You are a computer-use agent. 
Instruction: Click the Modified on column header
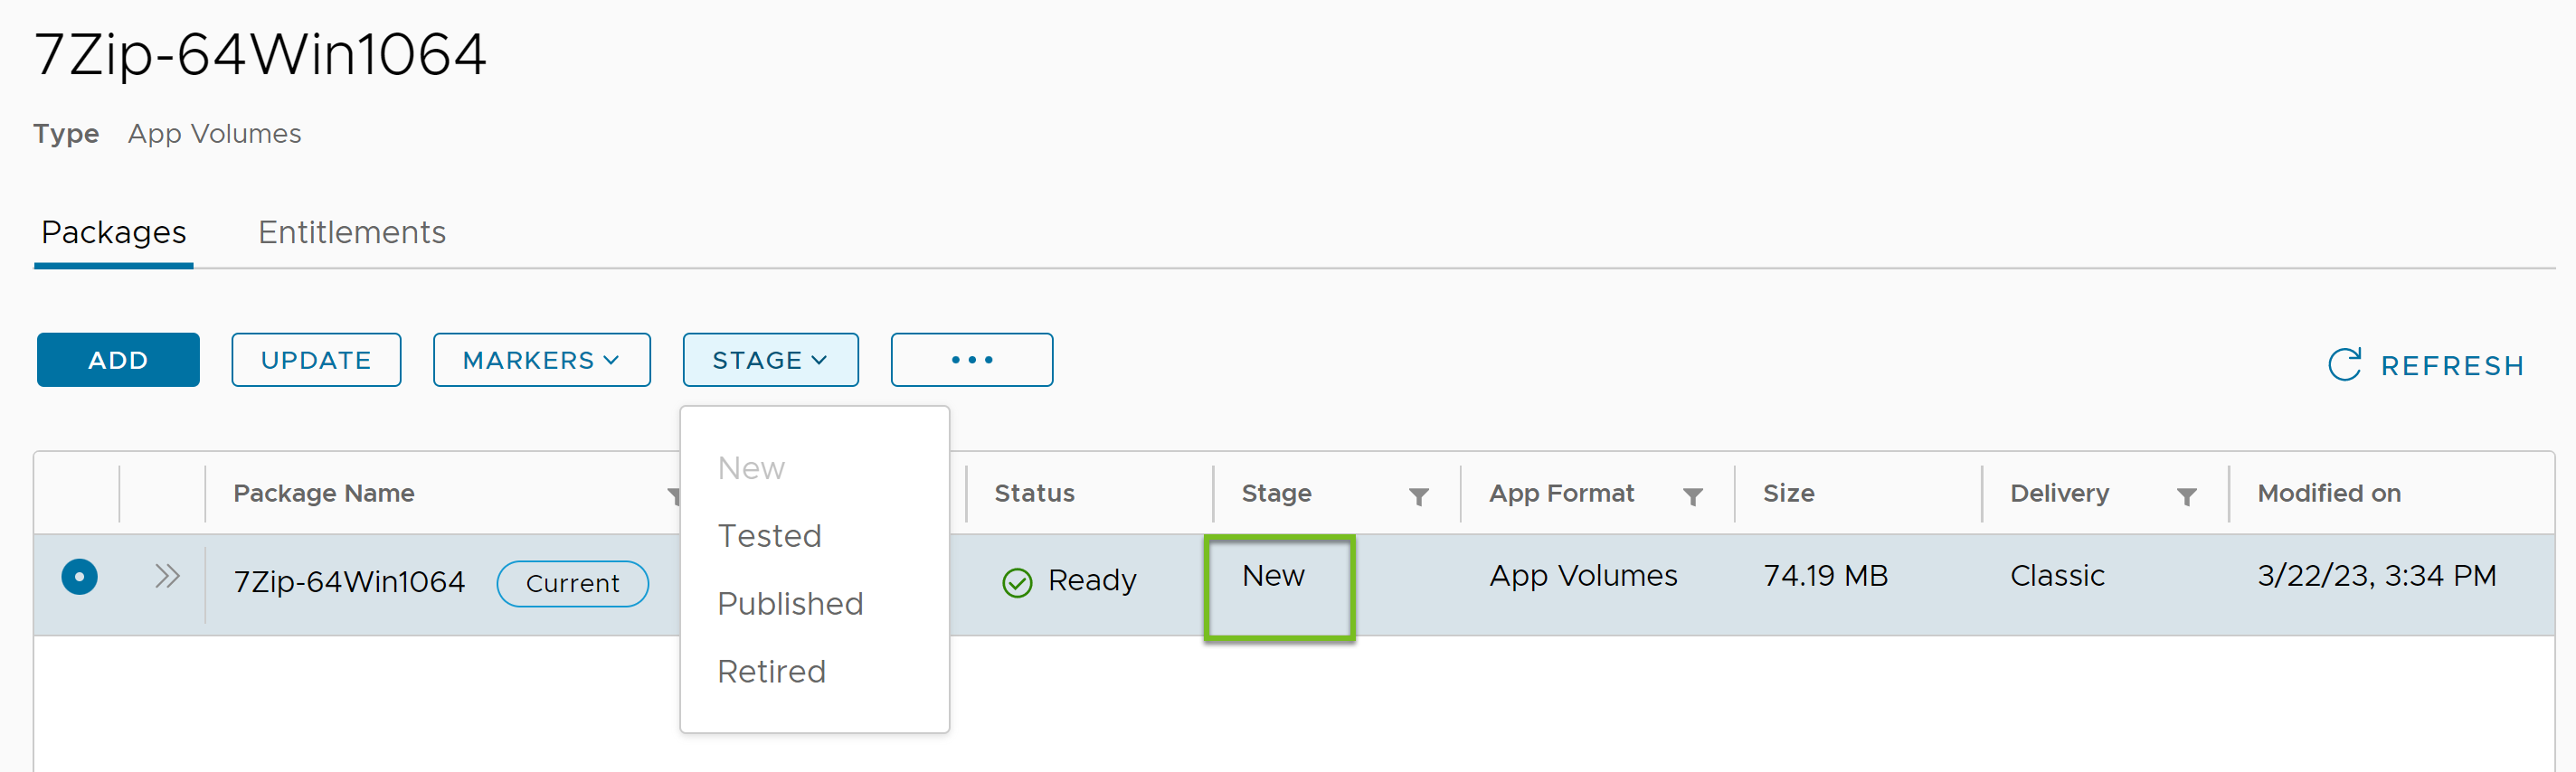point(2328,493)
